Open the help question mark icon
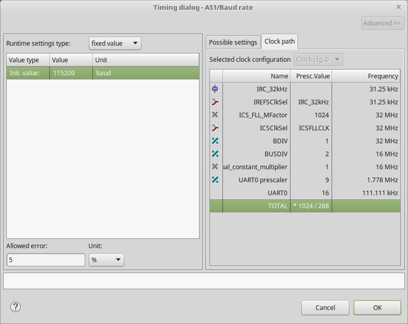 click(16, 307)
